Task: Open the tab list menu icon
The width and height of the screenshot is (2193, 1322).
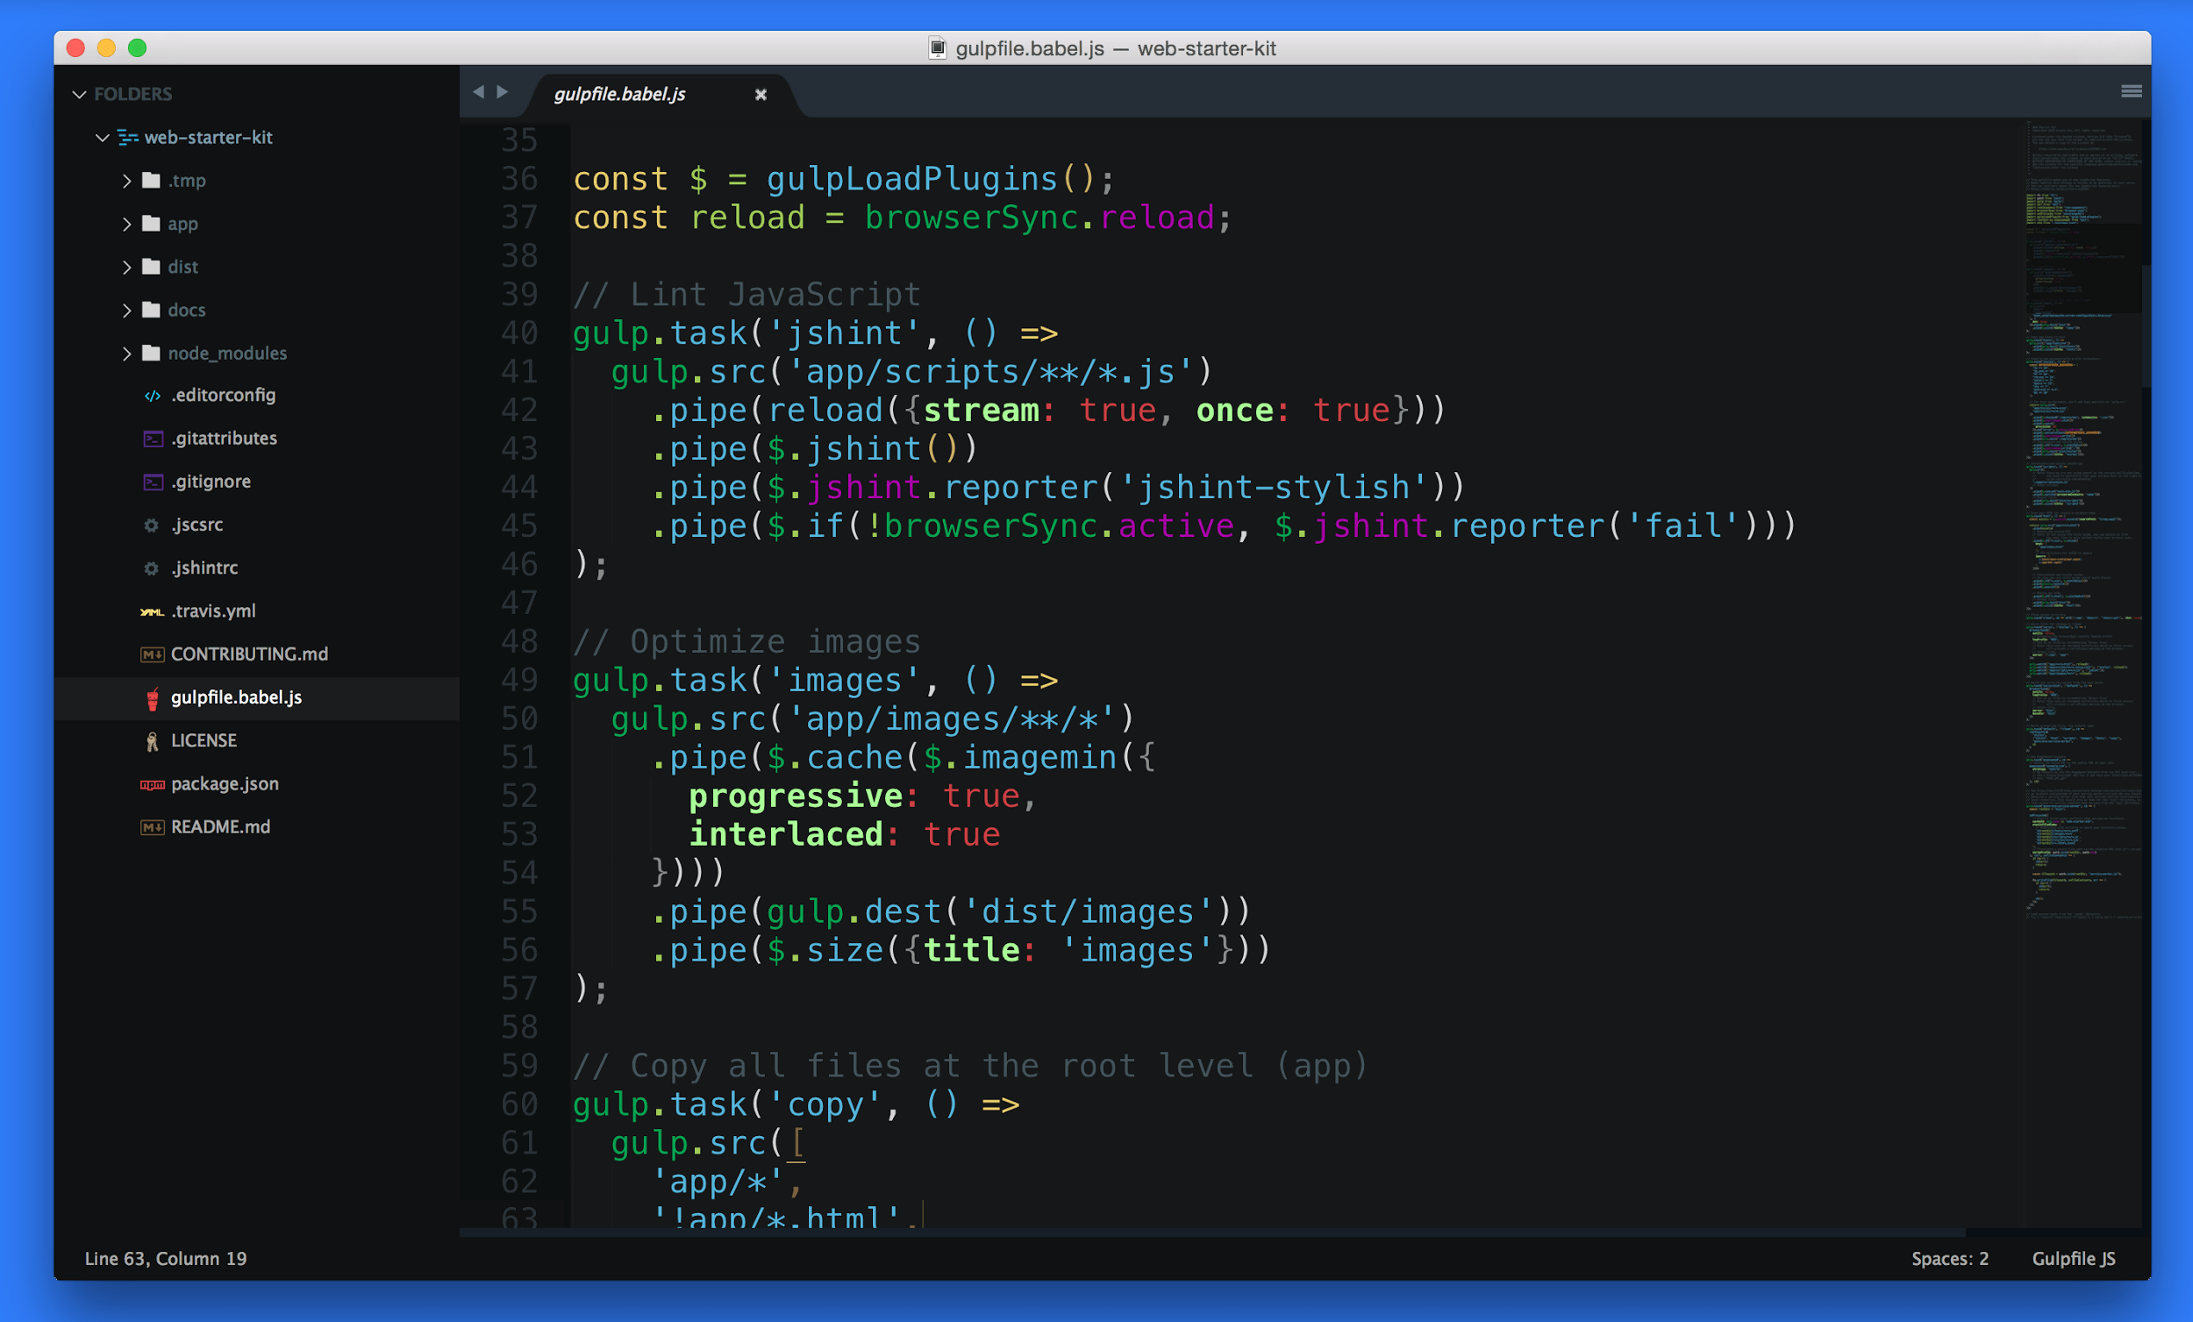Action: (2131, 91)
